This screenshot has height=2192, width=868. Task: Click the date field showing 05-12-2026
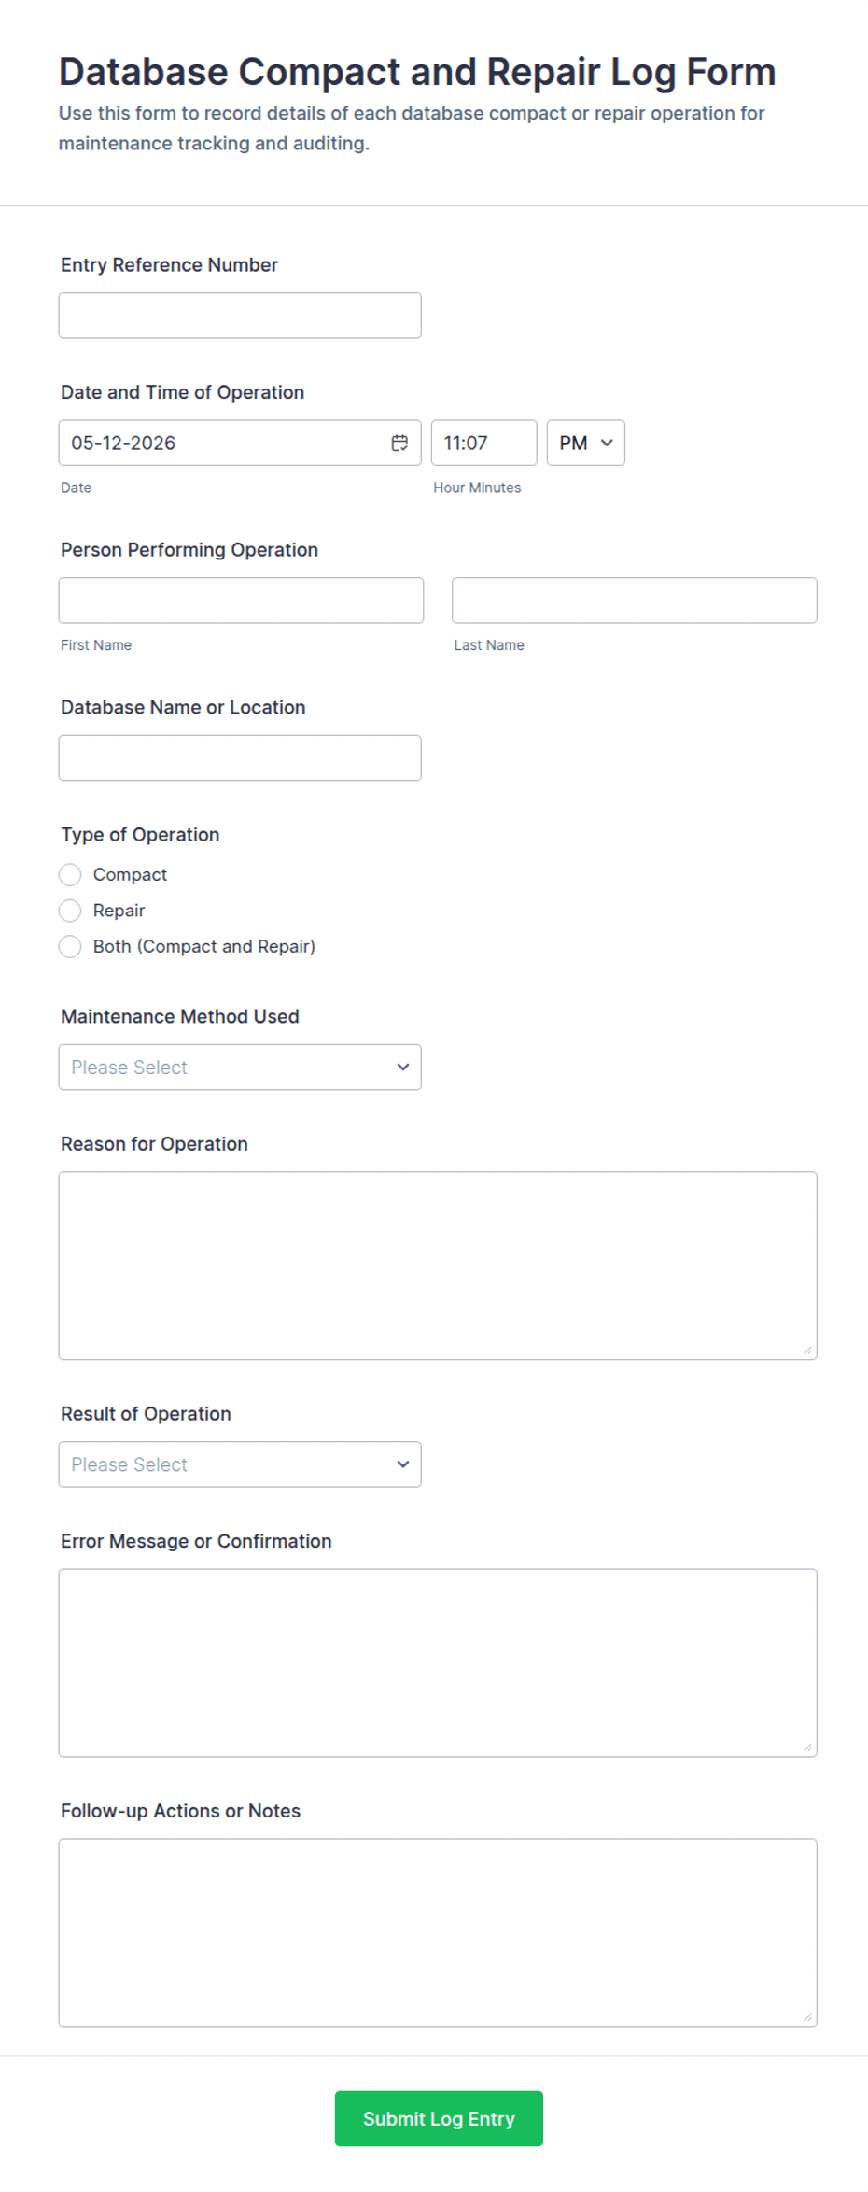(240, 443)
